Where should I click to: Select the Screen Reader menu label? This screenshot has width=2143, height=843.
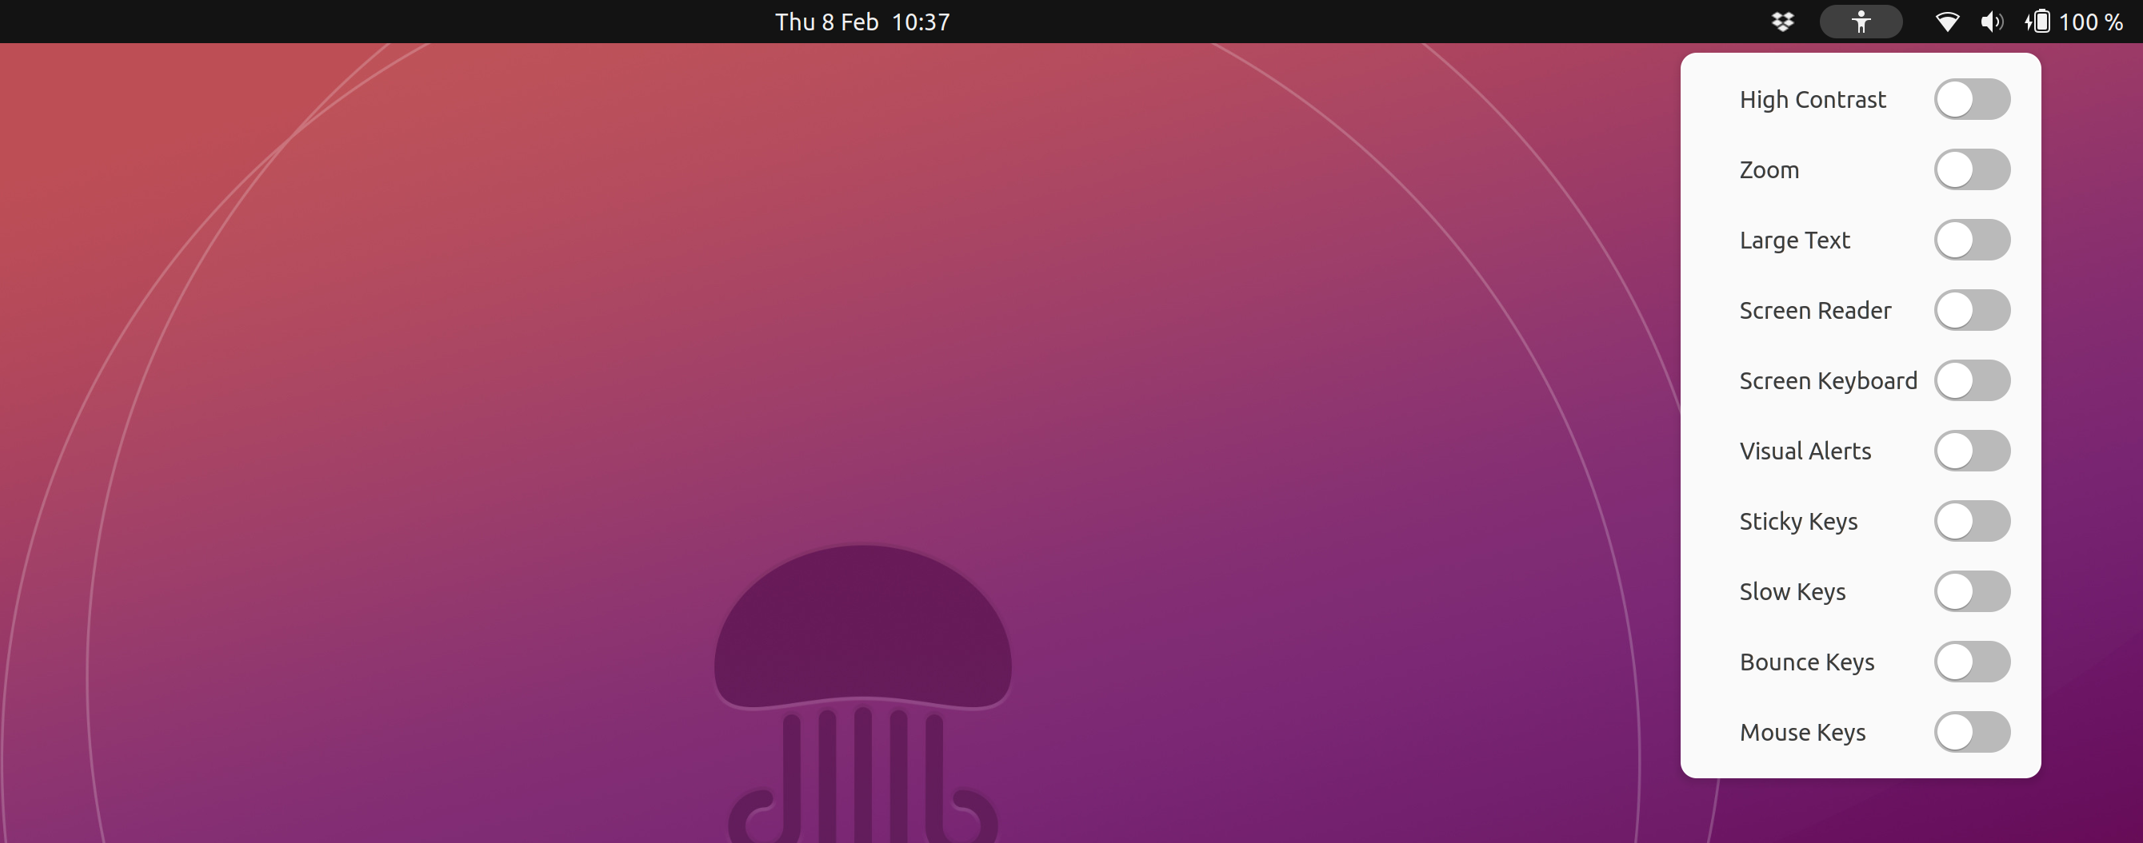[x=1815, y=310]
